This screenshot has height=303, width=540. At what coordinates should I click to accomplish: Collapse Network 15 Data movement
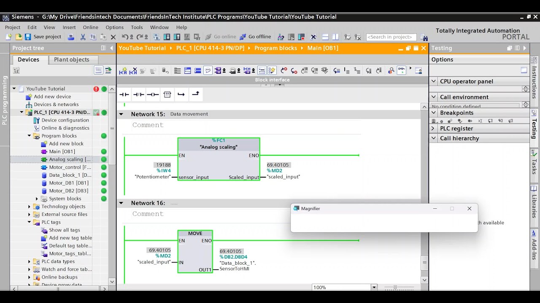click(121, 114)
